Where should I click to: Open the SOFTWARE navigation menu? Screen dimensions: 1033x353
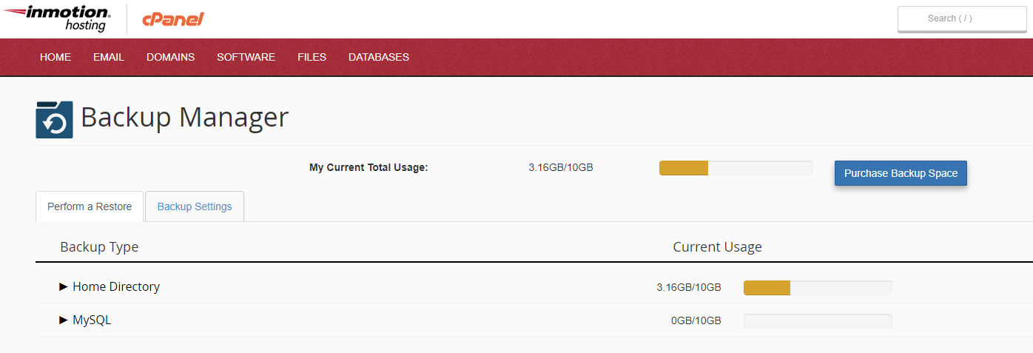point(246,57)
